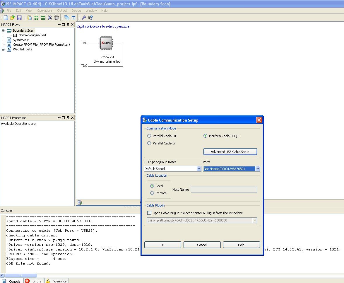This screenshot has width=344, height=283.
Task: Click the New project toolbar icon
Action: (6, 18)
